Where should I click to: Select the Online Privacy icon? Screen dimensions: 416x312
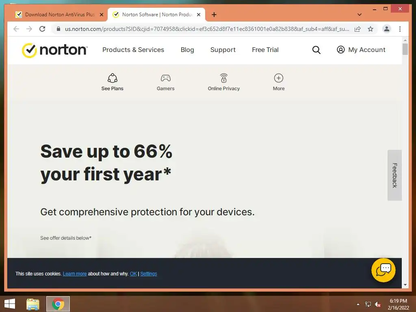(224, 78)
